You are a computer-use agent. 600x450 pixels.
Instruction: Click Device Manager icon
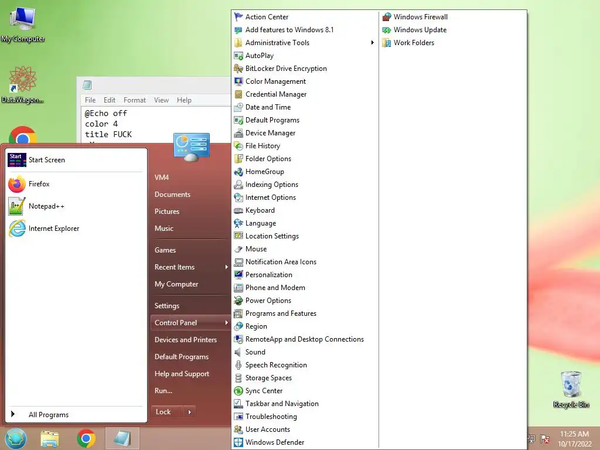click(x=238, y=133)
